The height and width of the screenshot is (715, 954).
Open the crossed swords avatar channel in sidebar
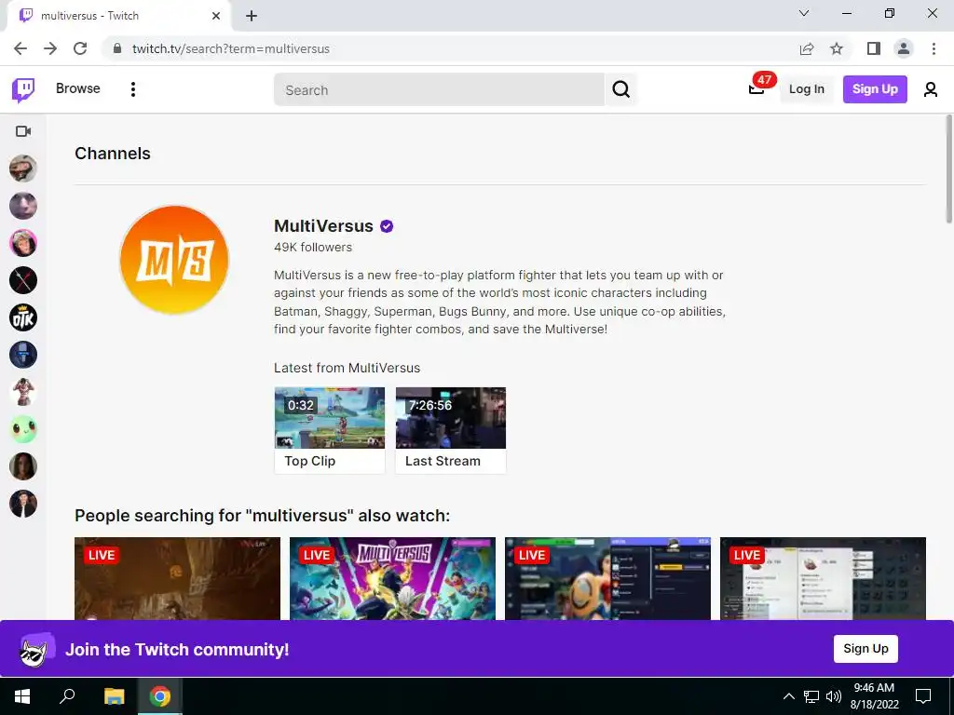23,280
